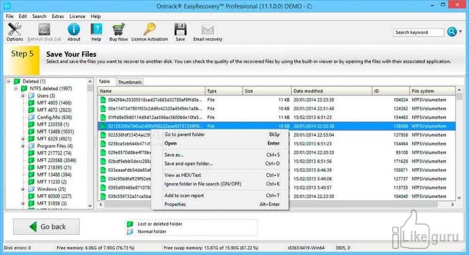Open the Help book icon
469x255 pixels.
click(x=96, y=30)
